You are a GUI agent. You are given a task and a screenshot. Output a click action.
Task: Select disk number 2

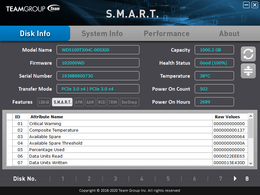[89, 178]
